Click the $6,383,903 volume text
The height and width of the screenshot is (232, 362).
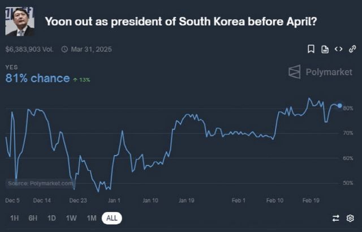pyautogui.click(x=29, y=49)
